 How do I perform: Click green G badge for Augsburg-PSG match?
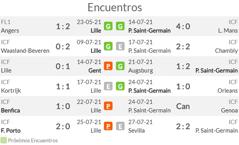point(120,66)
